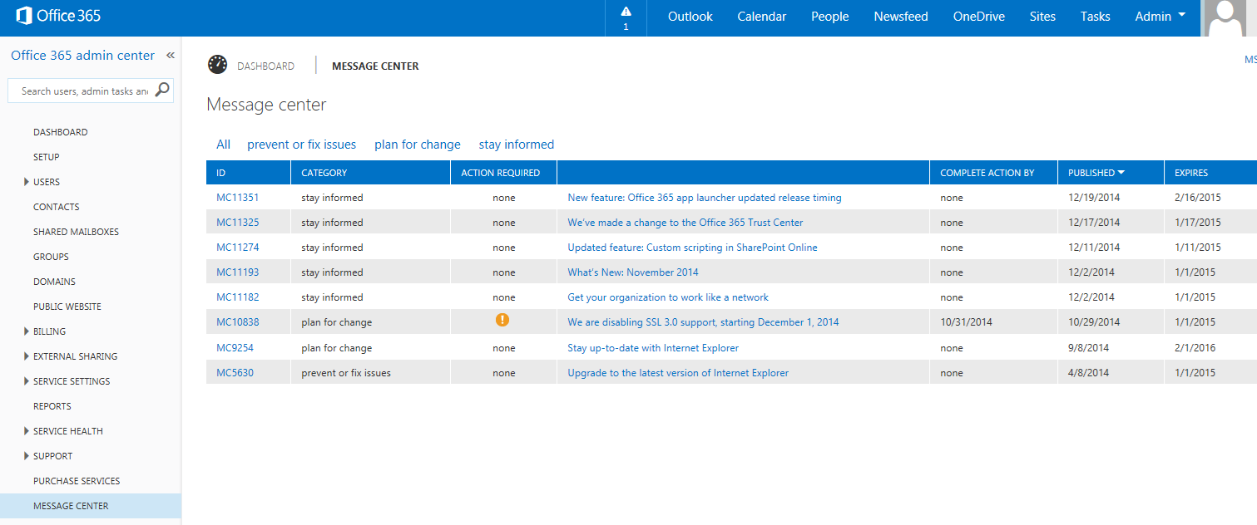Screen dimensions: 1257x525
Task: Click the Office 365 logo
Action: pos(58,16)
